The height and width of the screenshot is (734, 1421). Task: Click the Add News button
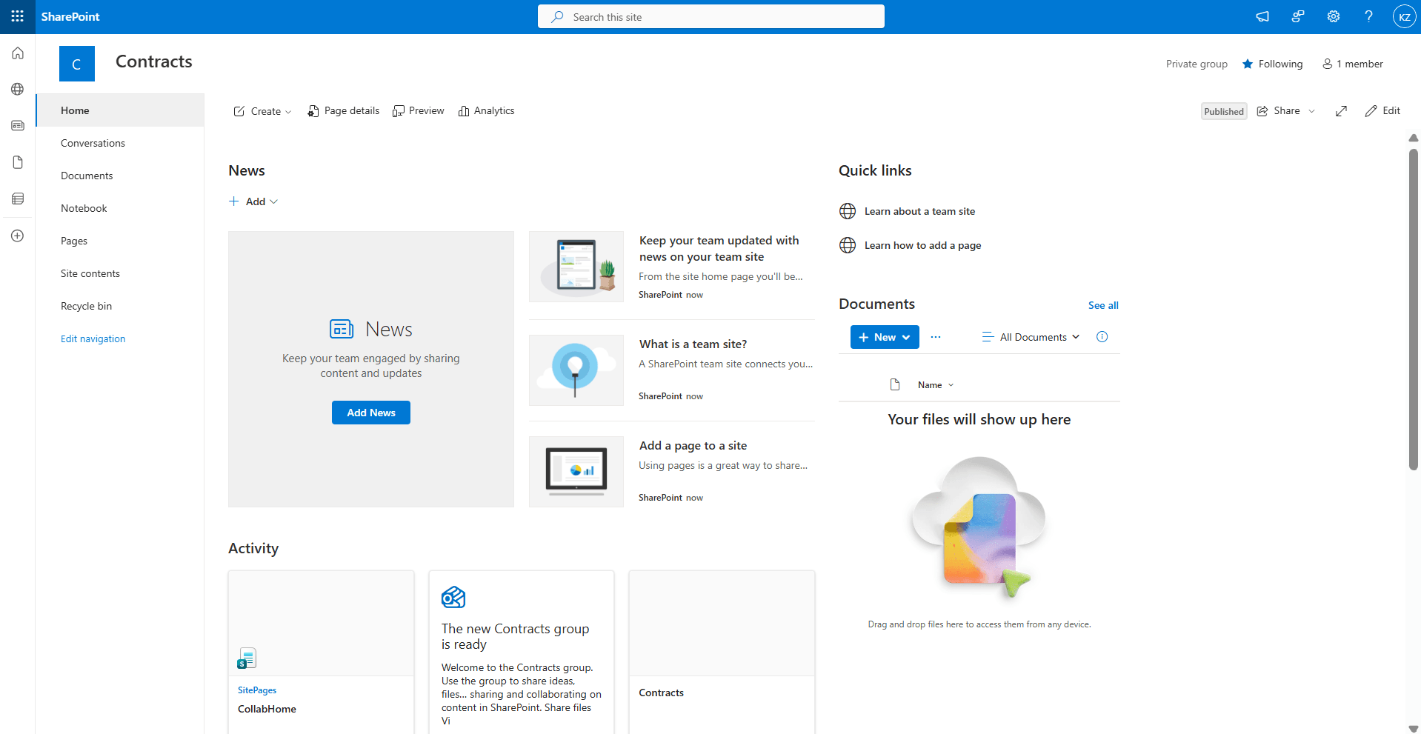pyautogui.click(x=371, y=413)
